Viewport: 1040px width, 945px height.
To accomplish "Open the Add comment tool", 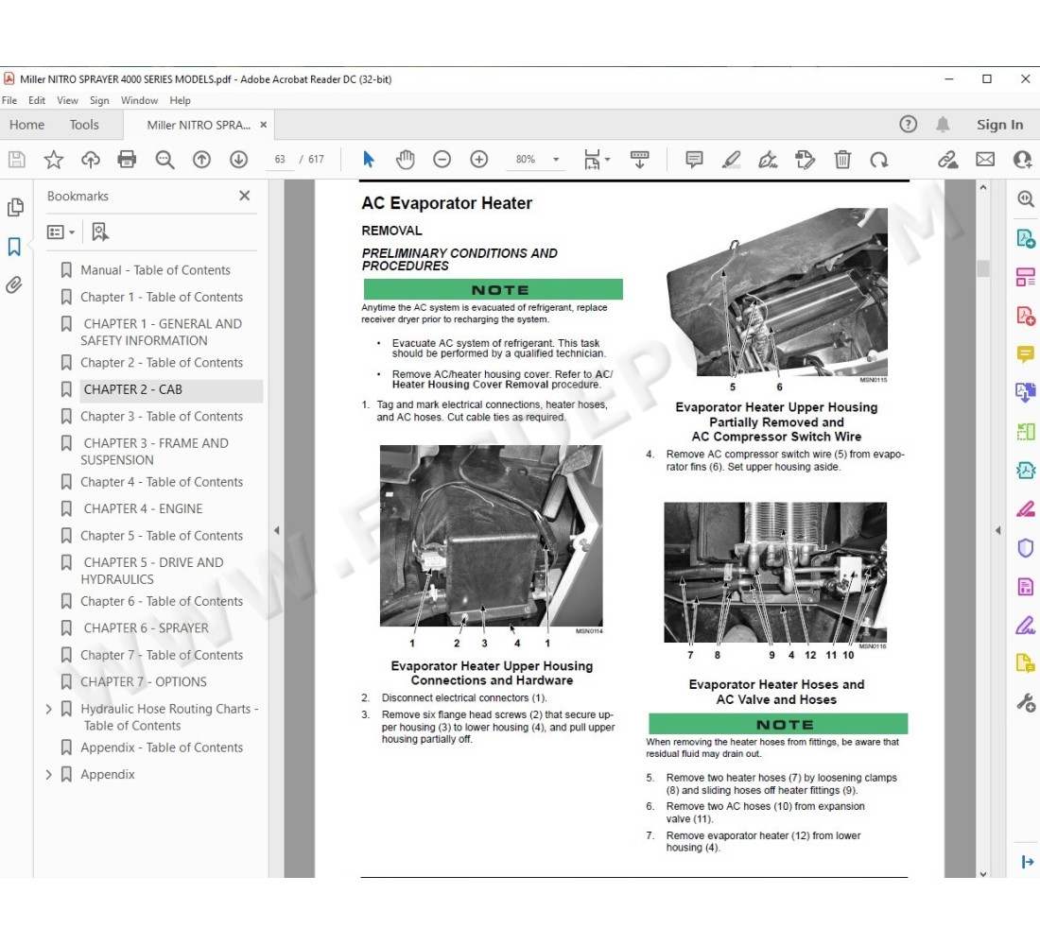I will [694, 160].
